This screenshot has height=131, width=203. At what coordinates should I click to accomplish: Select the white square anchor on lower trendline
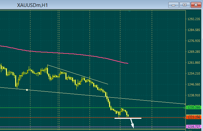tap(27, 90)
